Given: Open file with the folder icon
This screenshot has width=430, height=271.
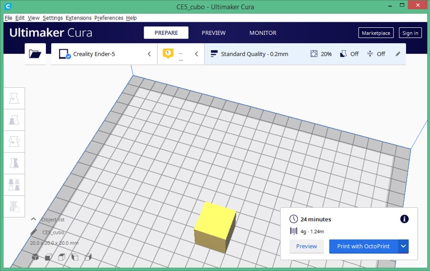Looking at the screenshot, I should (x=35, y=53).
